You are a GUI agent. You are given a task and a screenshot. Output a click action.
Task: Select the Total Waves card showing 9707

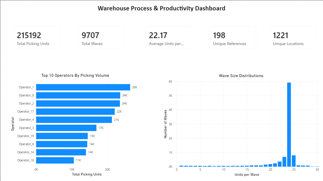click(x=101, y=37)
